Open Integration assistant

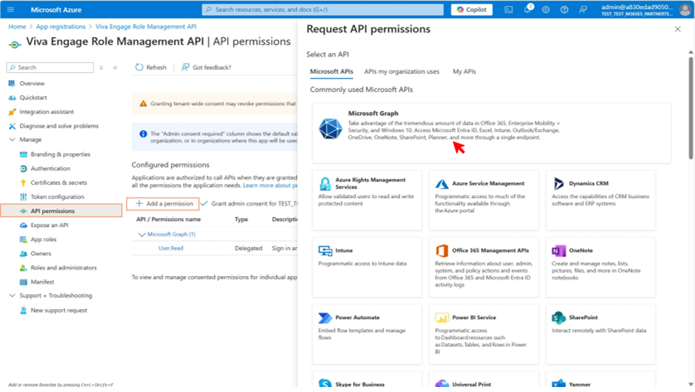point(46,112)
